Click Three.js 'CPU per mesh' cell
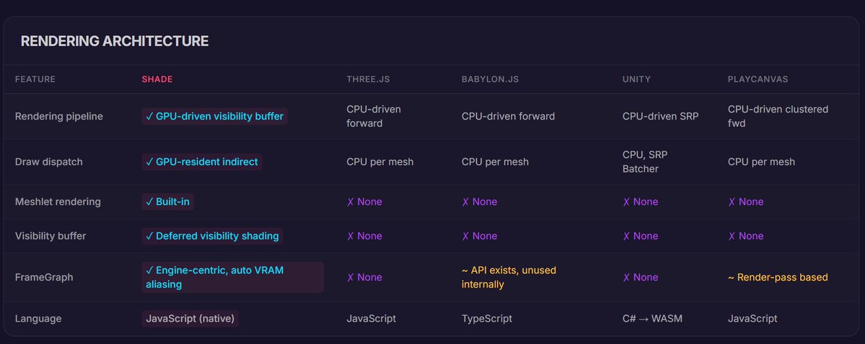 (x=380, y=162)
